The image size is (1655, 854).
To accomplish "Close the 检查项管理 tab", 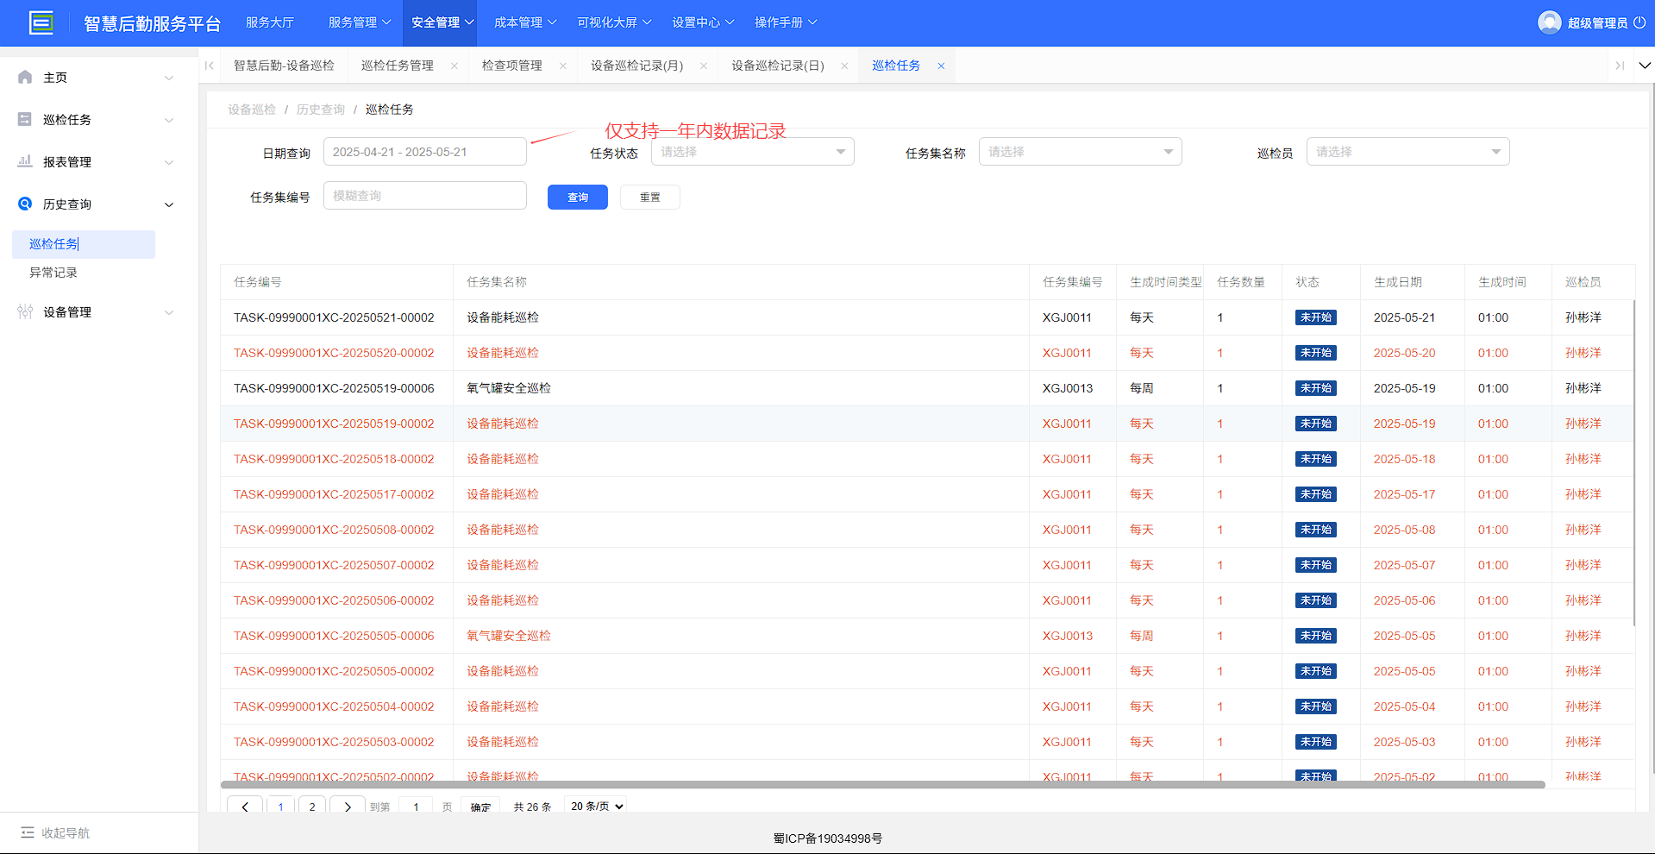I will pos(563,66).
